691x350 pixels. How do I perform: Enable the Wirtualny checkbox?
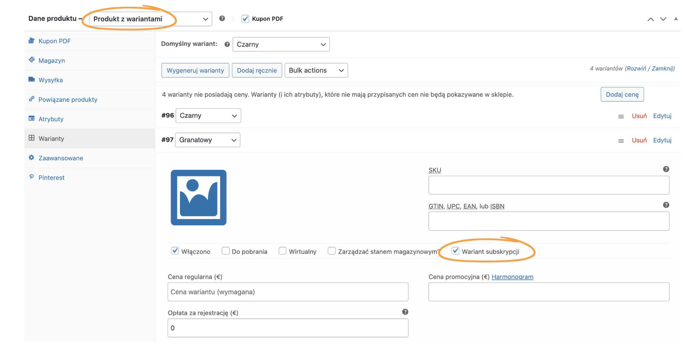click(x=282, y=251)
